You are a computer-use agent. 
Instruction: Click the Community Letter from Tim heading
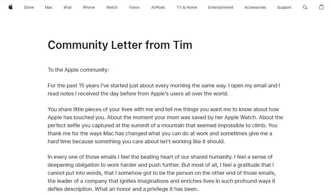coord(120,45)
